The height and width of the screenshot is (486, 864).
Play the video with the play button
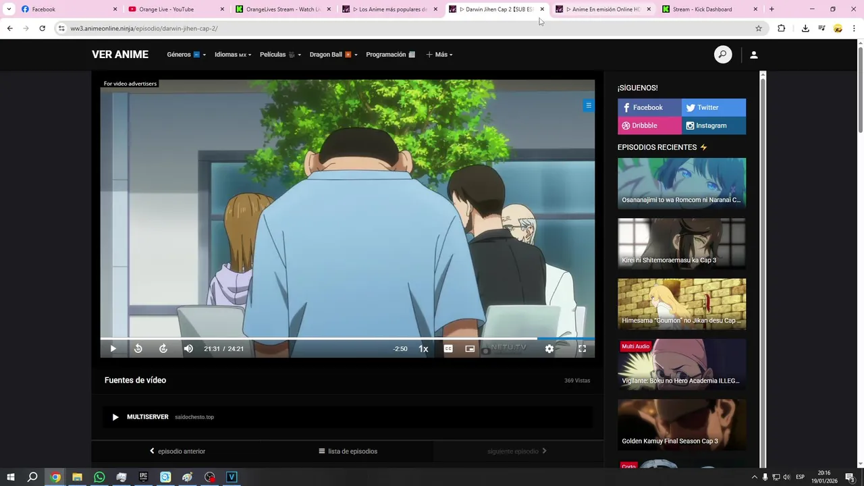113,349
